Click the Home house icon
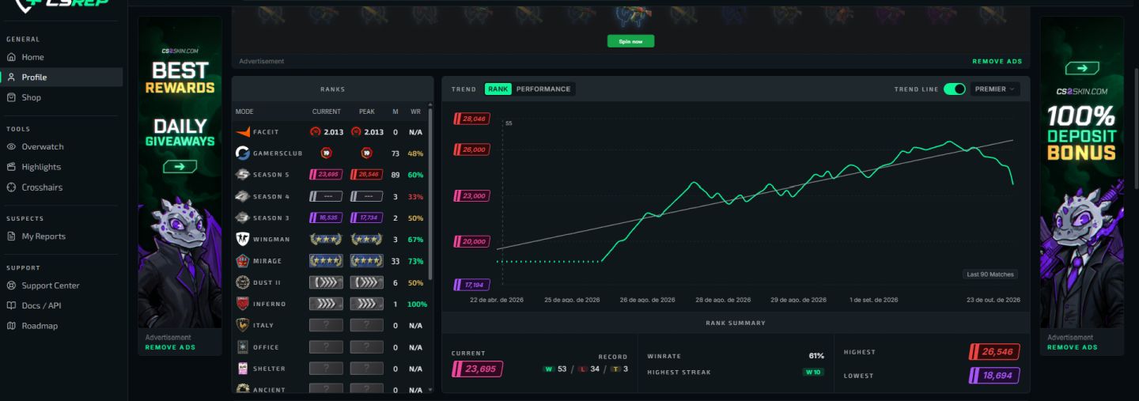 11,57
